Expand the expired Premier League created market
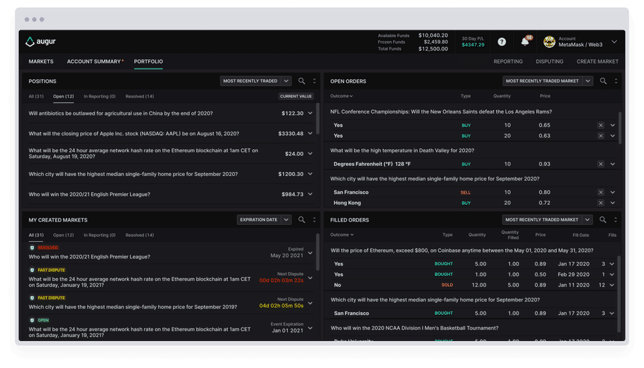 [x=310, y=253]
